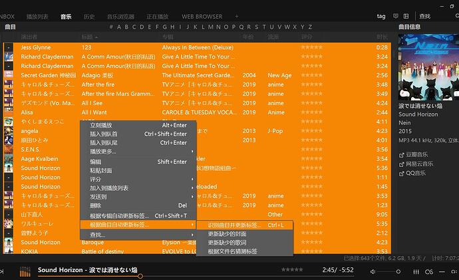
Task: Click the 查找 search button
Action: pyautogui.click(x=425, y=16)
